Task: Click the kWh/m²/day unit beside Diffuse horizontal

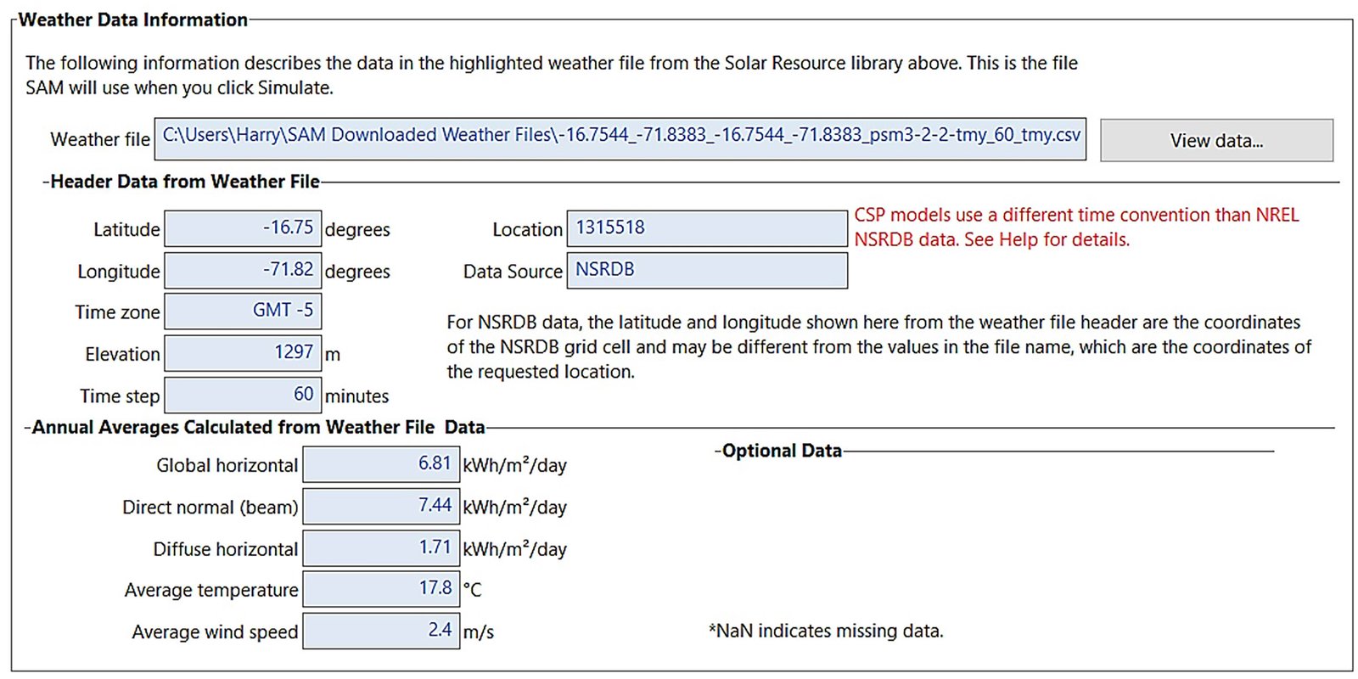Action: pos(515,549)
